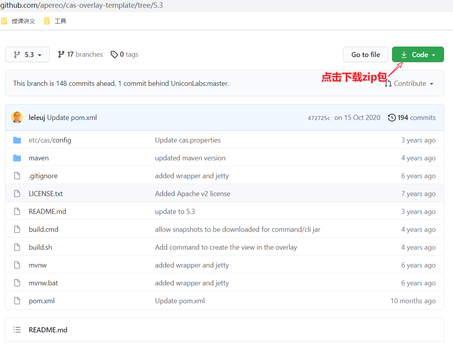
Task: Open the mvnw.bat file
Action: click(x=44, y=283)
